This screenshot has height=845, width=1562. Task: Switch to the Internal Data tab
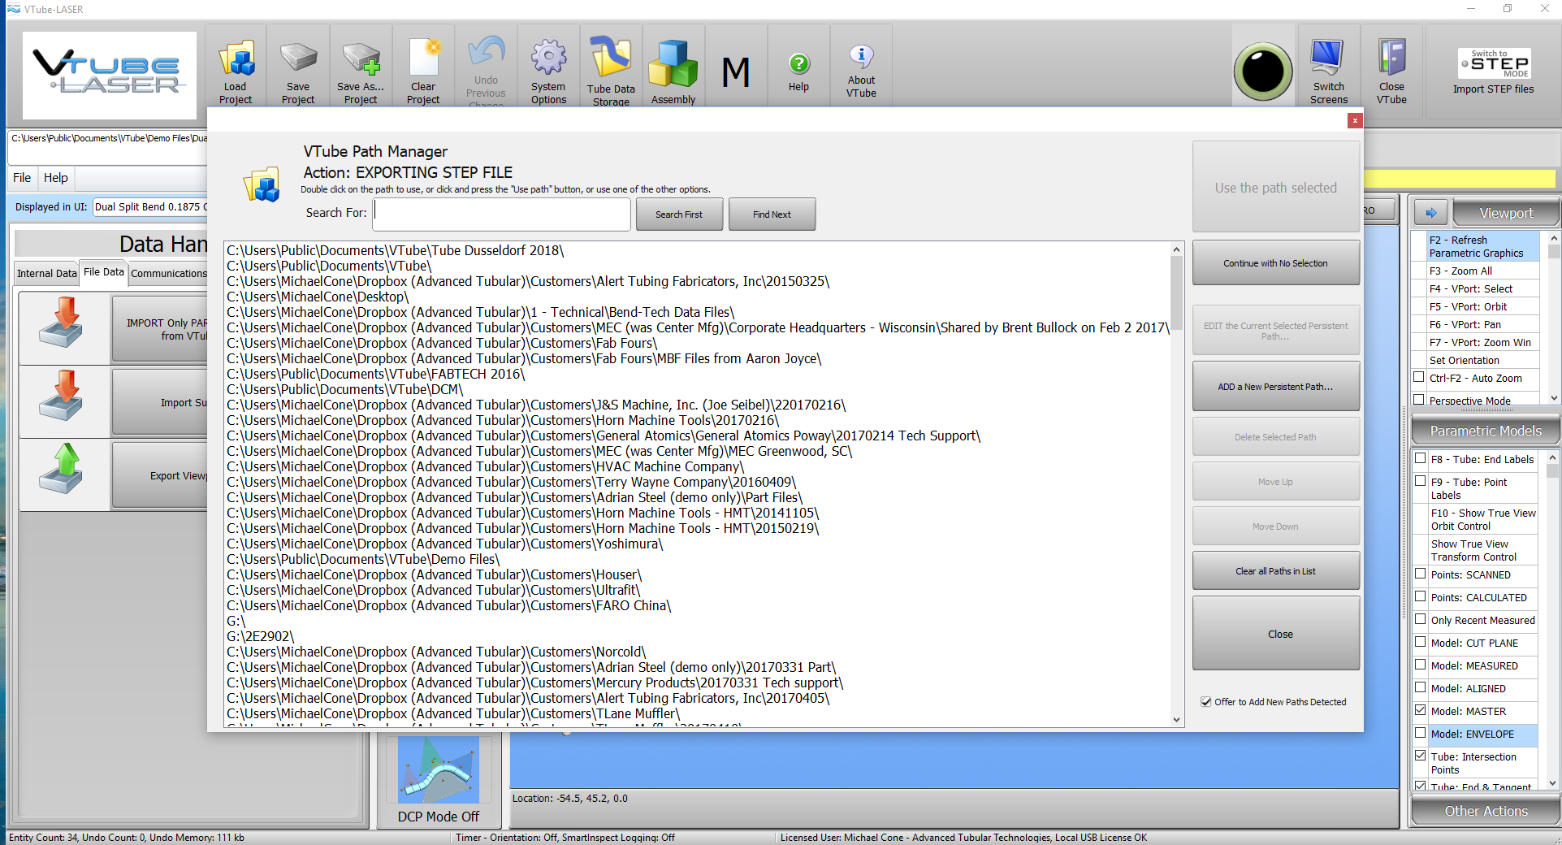(46, 273)
